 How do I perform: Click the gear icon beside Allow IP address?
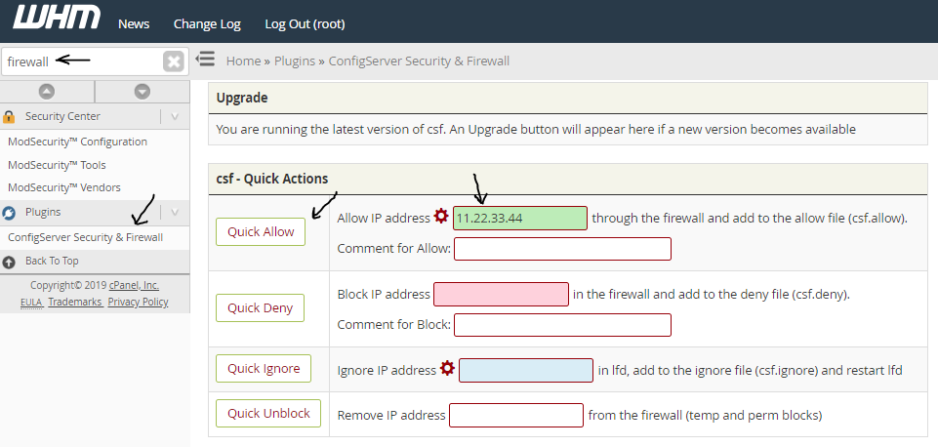(441, 216)
